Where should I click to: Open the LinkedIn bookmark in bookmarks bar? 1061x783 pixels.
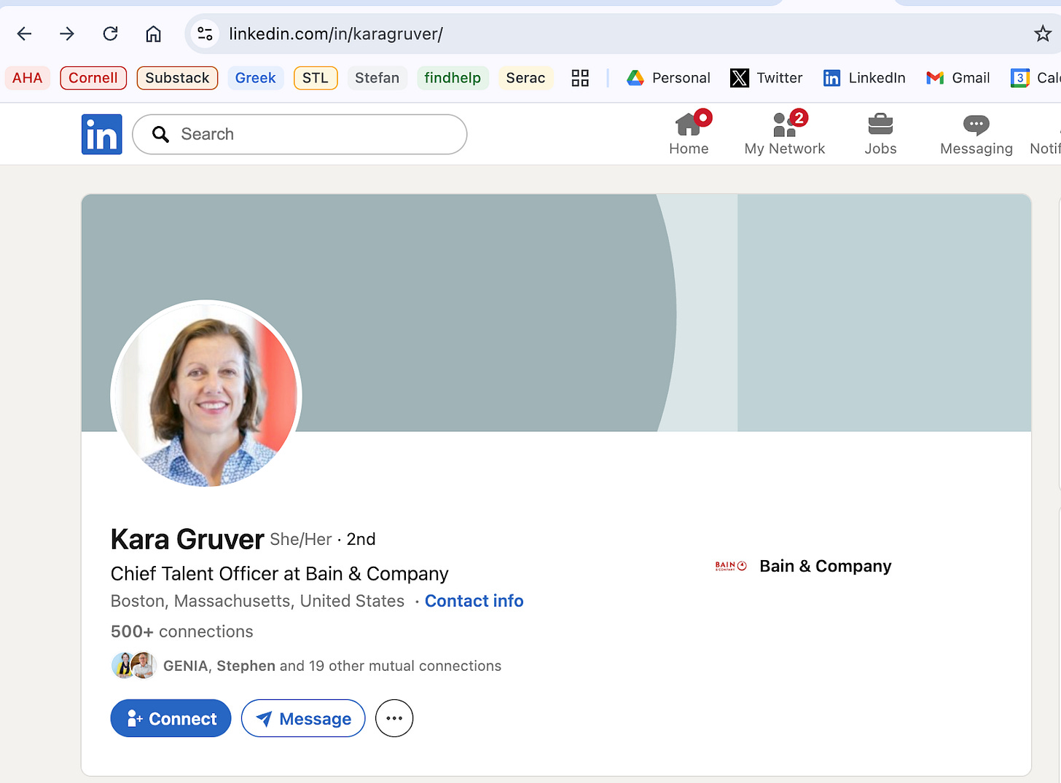[x=864, y=78]
